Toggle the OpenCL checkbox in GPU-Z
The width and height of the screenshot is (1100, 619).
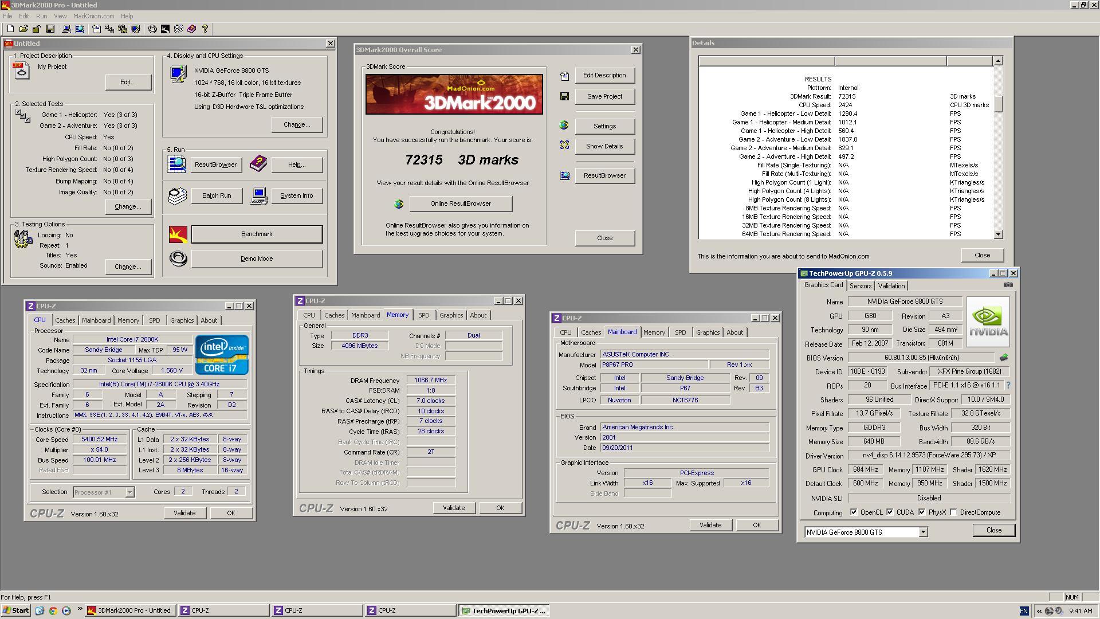[x=854, y=512]
